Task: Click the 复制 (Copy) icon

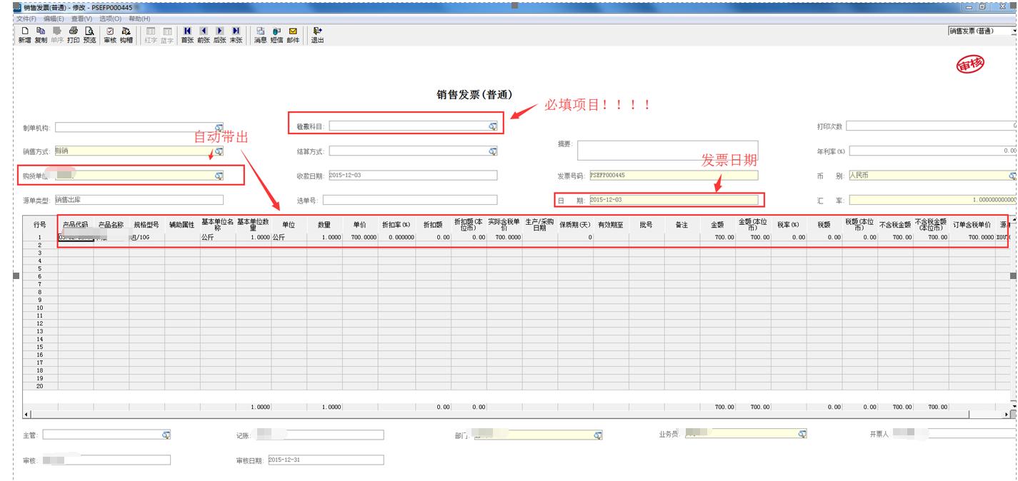Action: 42,32
